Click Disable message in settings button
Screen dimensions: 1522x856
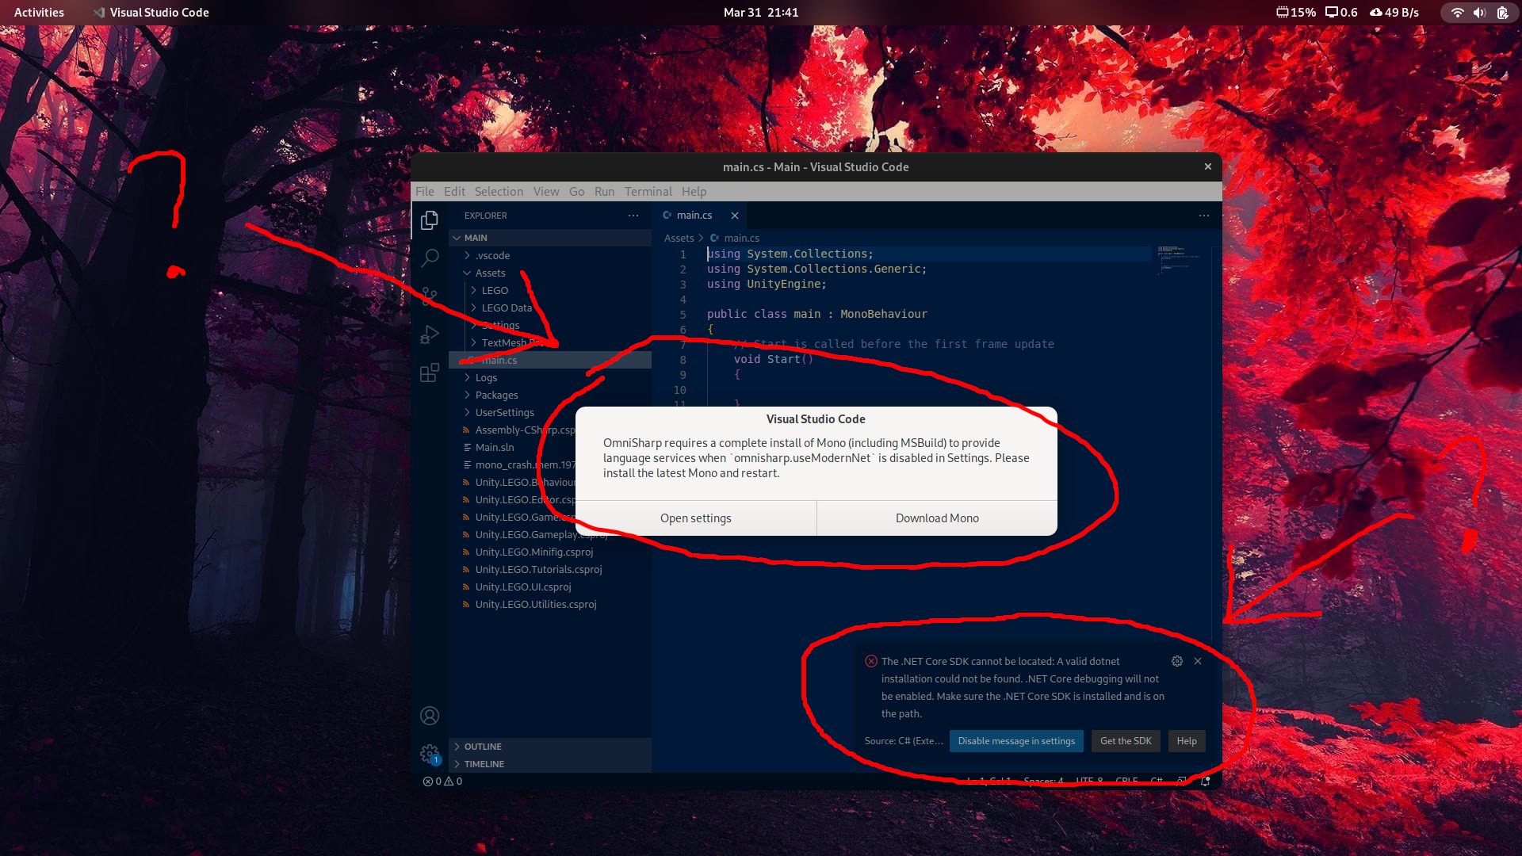tap(1016, 741)
